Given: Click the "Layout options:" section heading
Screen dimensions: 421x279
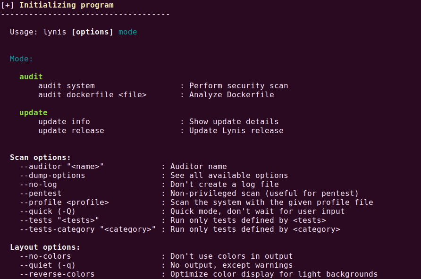Looking at the screenshot, I should click(45, 247).
